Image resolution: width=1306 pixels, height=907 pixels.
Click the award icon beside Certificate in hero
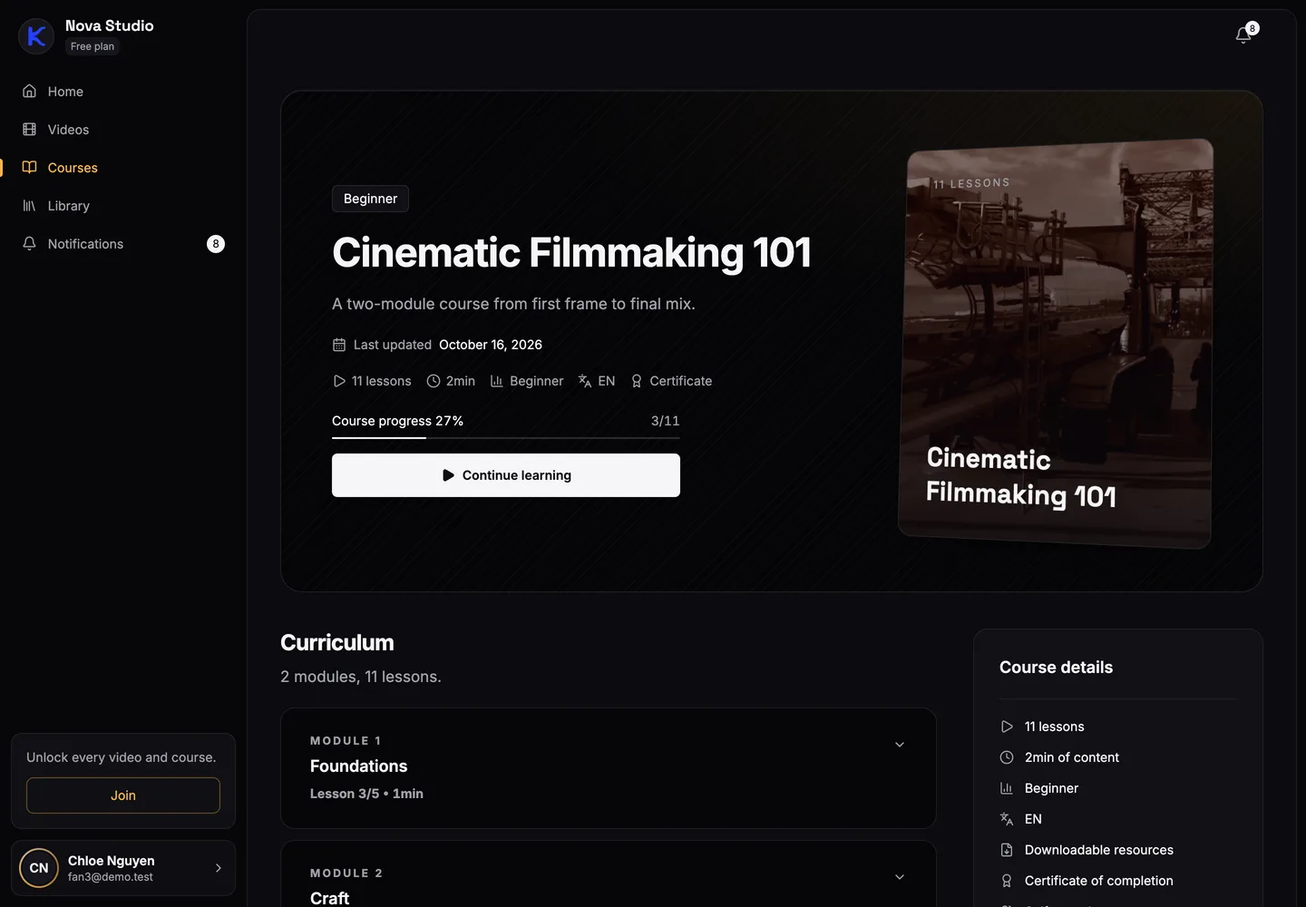[637, 381]
